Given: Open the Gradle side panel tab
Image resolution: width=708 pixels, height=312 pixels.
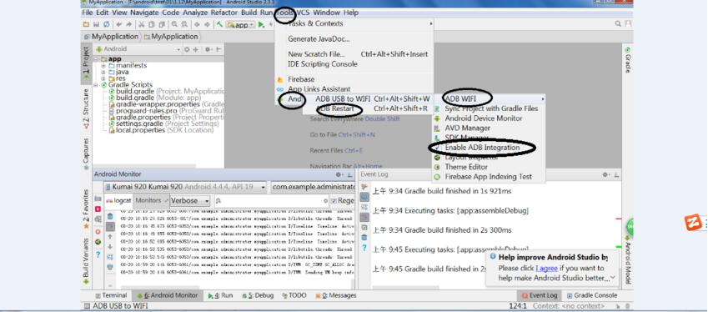Looking at the screenshot, I should pos(627,59).
